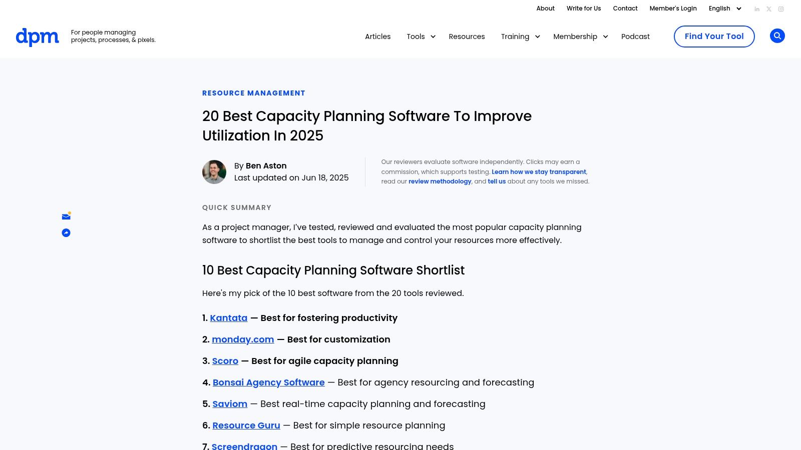Open the review methodology link
The width and height of the screenshot is (801, 450).
(x=440, y=181)
